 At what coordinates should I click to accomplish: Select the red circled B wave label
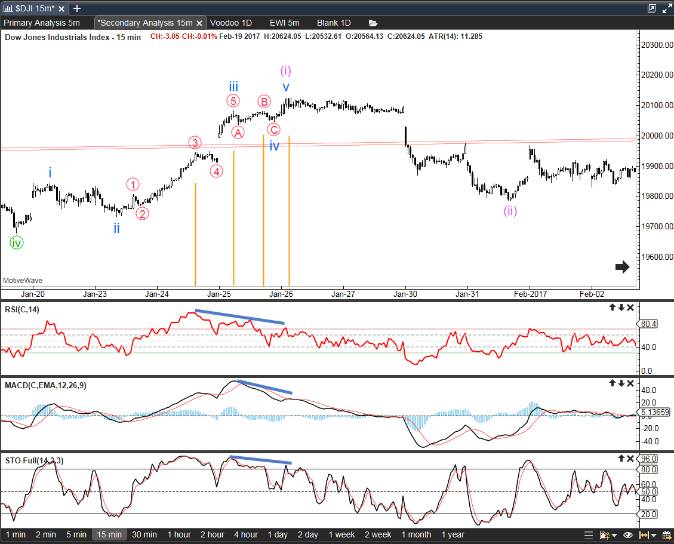[264, 102]
